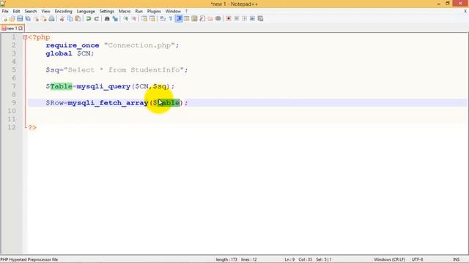Toggle Folder as Workspace icon
This screenshot has height=263, width=469.
coord(210,19)
